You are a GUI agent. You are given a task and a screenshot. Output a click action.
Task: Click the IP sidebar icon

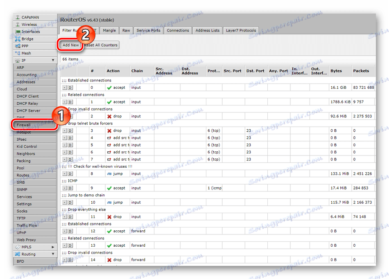tap(18, 61)
